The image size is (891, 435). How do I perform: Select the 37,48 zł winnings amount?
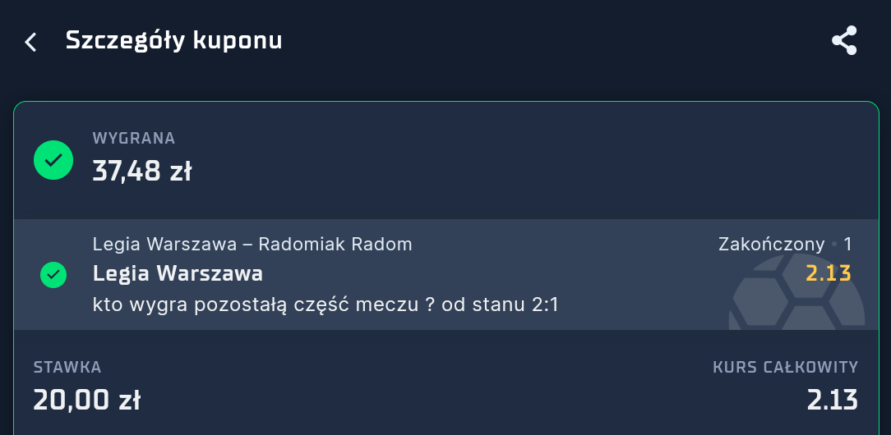pyautogui.click(x=141, y=172)
